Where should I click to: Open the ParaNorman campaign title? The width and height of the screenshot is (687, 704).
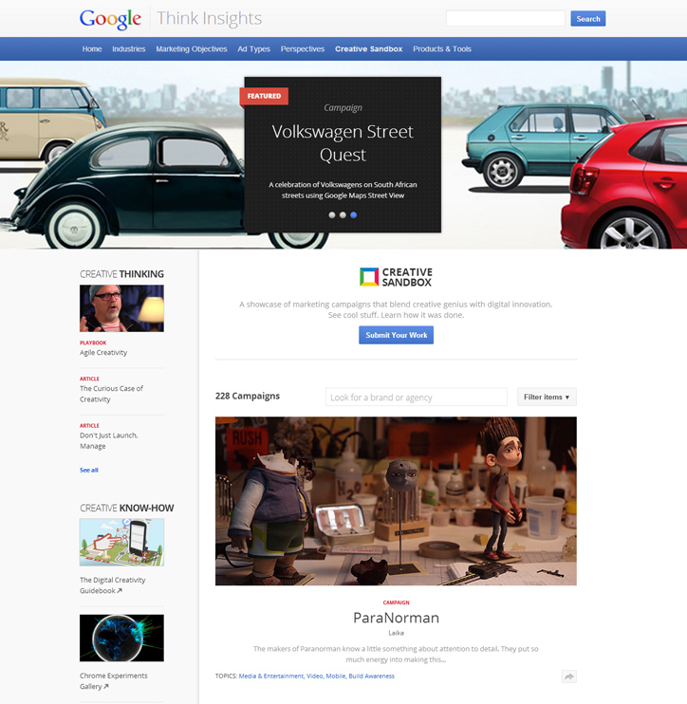[x=396, y=618]
